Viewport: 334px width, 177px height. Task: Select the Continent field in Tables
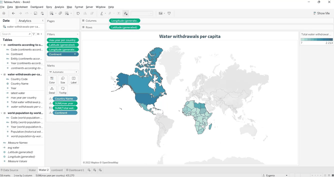click(x=17, y=54)
